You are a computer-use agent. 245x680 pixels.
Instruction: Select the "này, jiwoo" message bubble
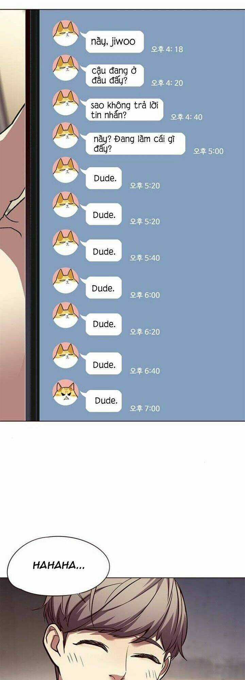115,42
